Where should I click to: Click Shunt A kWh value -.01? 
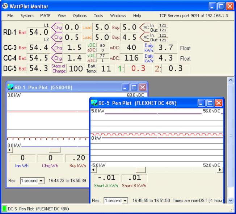[106, 178]
